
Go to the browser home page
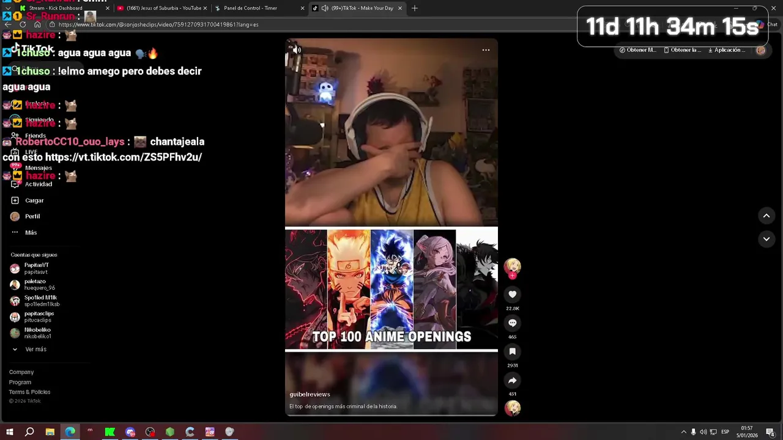click(37, 24)
